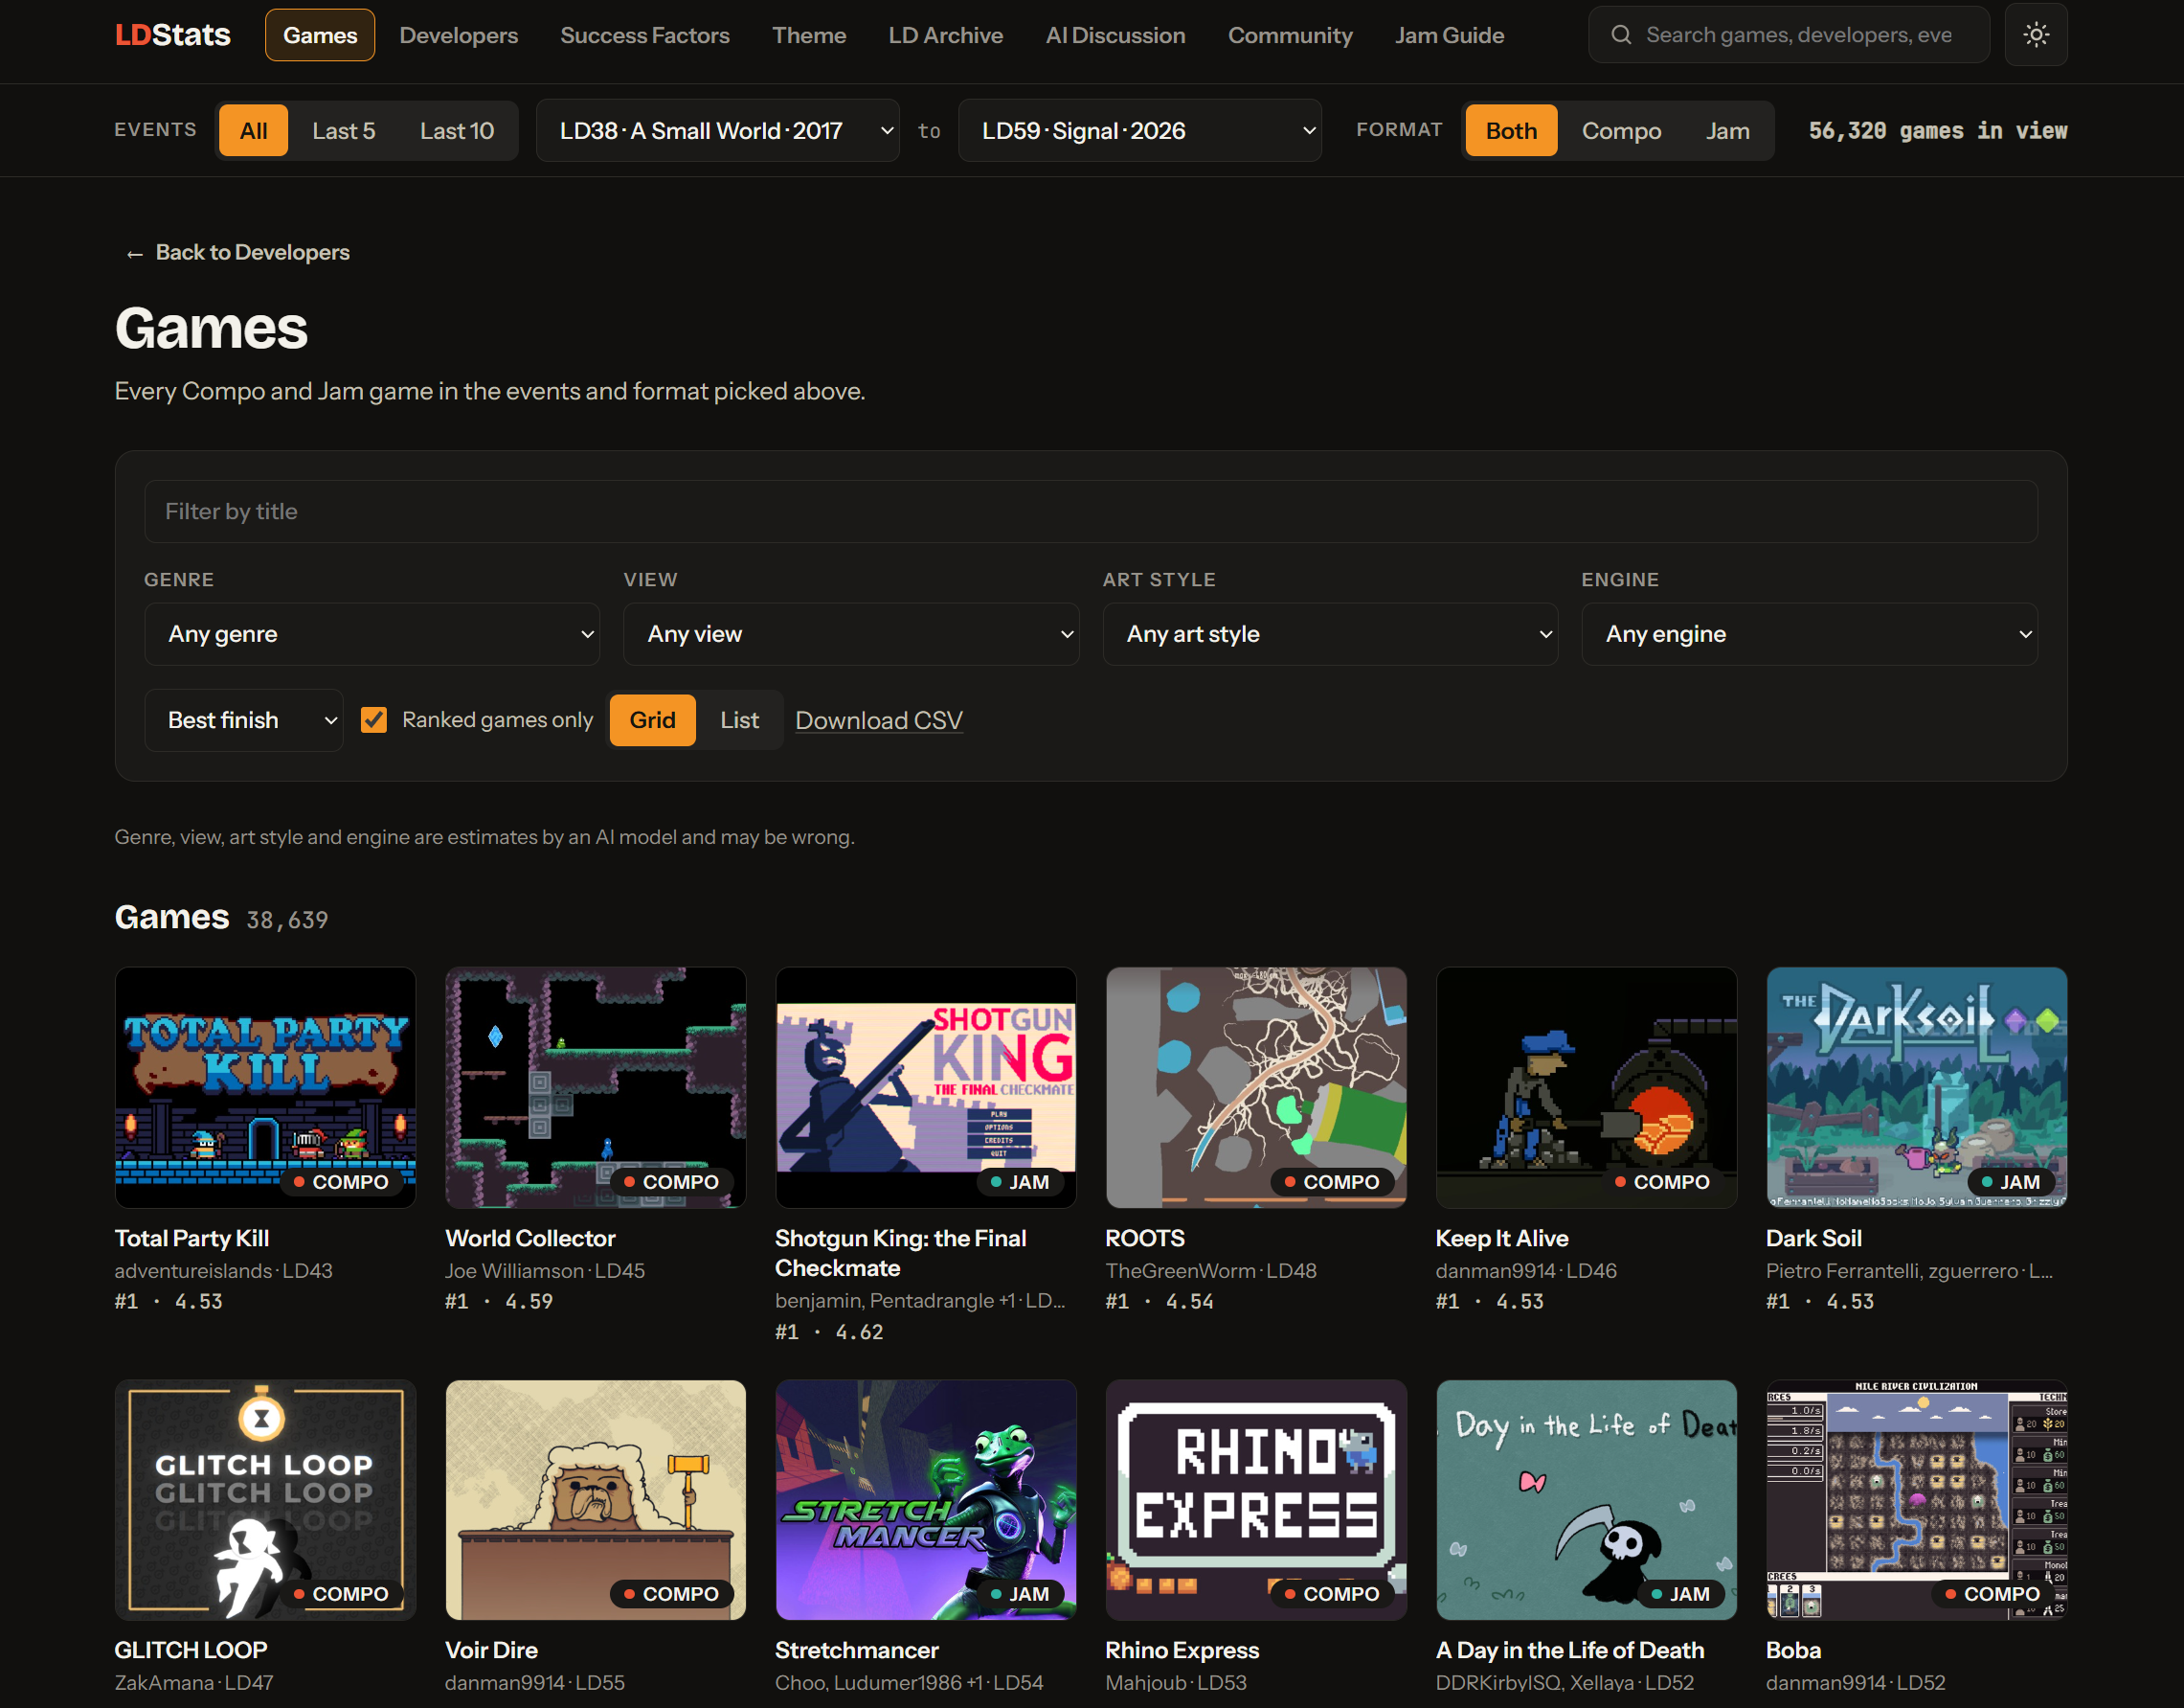Focus the search games, developers field

(x=1789, y=35)
